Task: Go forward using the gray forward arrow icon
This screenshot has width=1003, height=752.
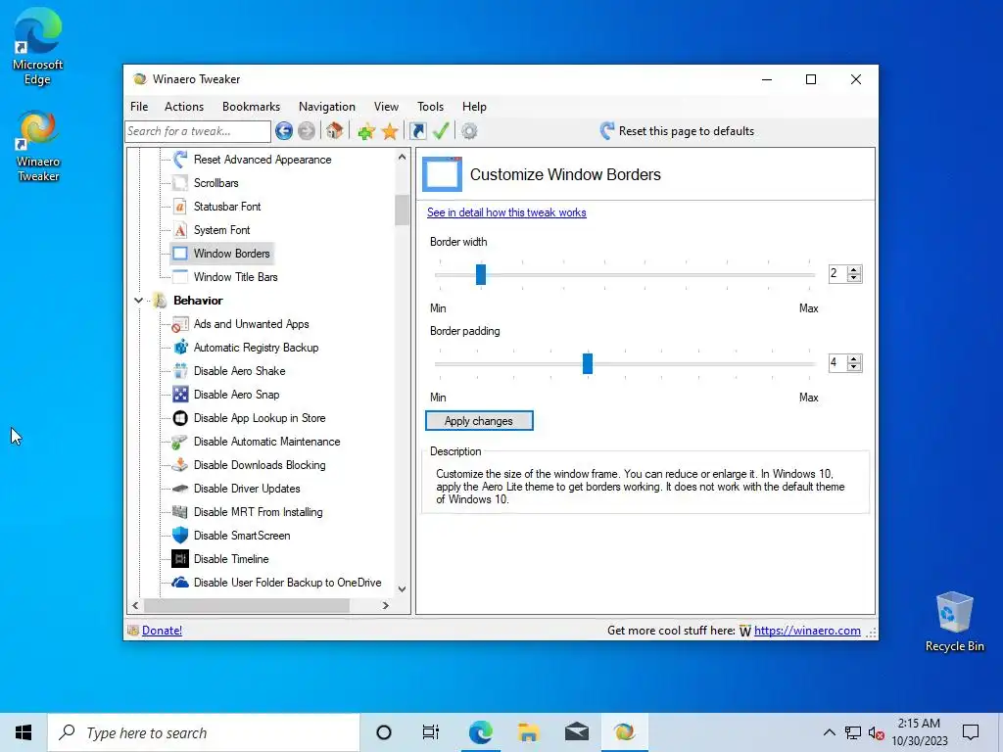Action: 307,131
